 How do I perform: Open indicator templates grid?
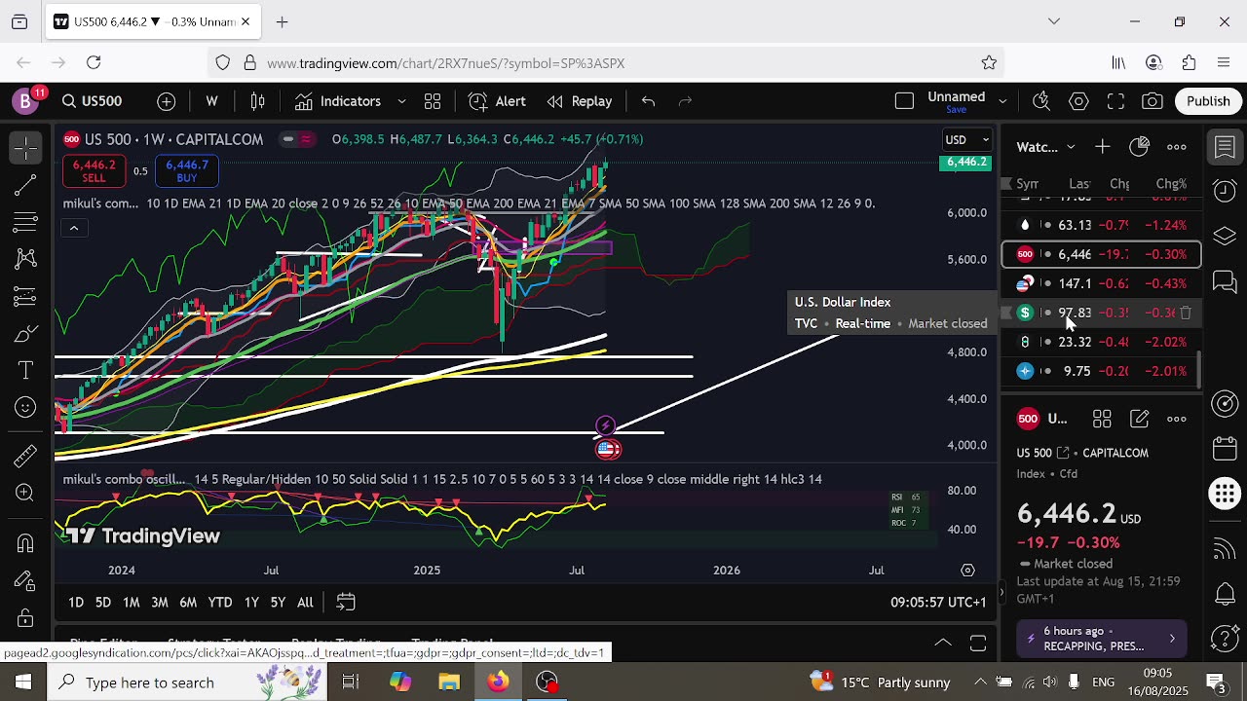tap(433, 101)
